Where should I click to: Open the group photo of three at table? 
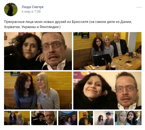point(107,51)
